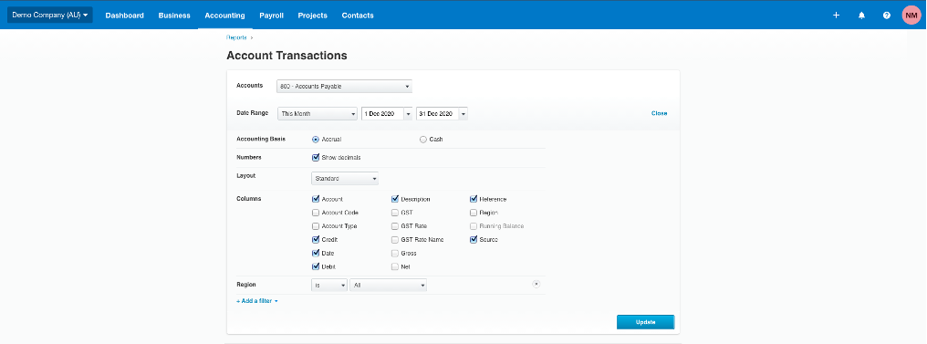Open the Payroll menu

271,16
